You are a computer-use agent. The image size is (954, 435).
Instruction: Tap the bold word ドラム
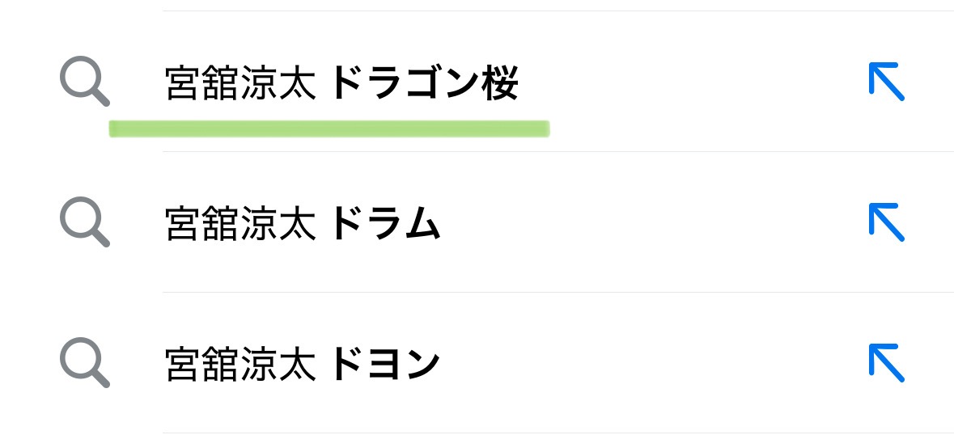point(386,224)
